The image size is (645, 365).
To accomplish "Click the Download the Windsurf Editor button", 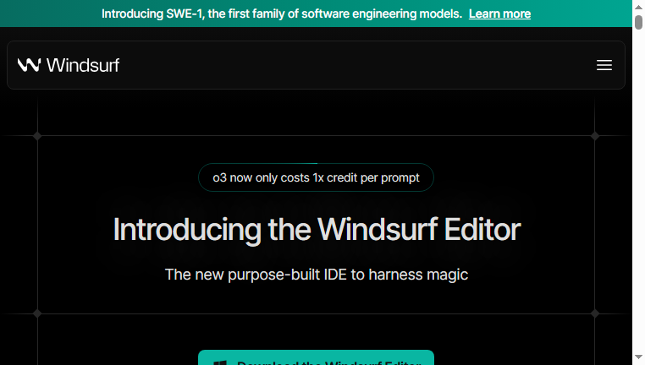I will click(x=316, y=357).
